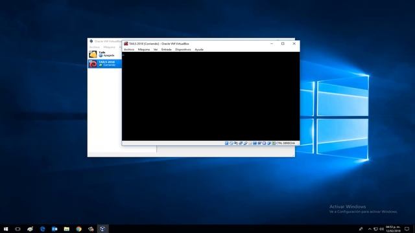
Task: Launch Microsoft Edge from the taskbar
Action: point(42,228)
